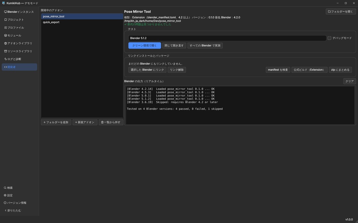Click the すべての Blender で実測 button
The height and width of the screenshot is (223, 358).
point(205,46)
